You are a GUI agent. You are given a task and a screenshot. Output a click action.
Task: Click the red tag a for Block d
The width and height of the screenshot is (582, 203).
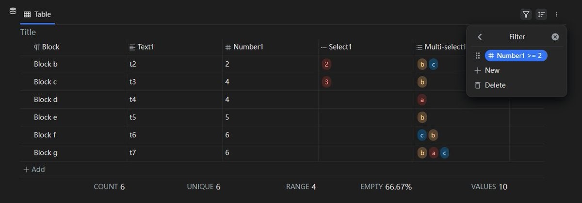pyautogui.click(x=422, y=100)
